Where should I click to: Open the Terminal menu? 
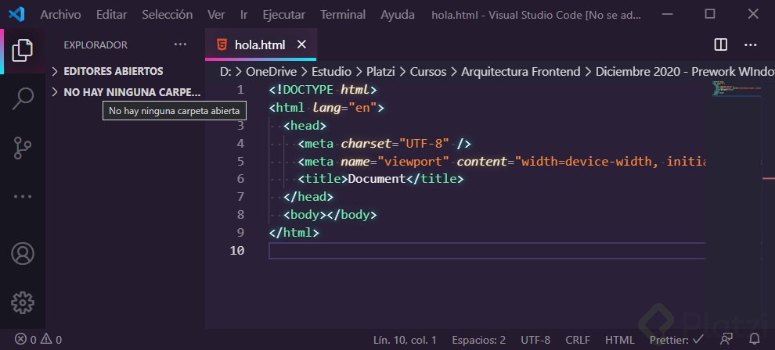point(343,14)
